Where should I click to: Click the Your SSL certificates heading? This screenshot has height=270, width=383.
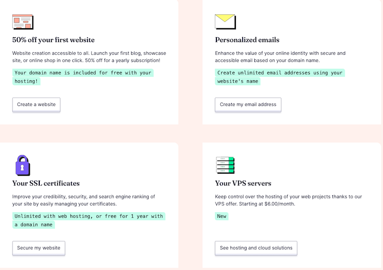tap(46, 183)
